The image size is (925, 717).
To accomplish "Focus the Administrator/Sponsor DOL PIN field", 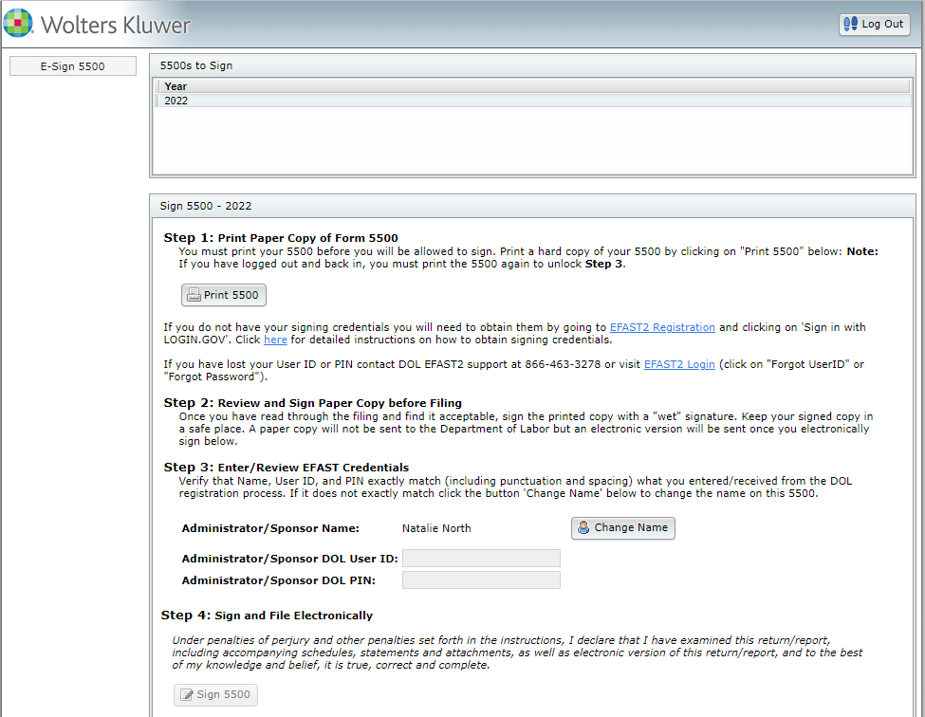I will point(481,580).
